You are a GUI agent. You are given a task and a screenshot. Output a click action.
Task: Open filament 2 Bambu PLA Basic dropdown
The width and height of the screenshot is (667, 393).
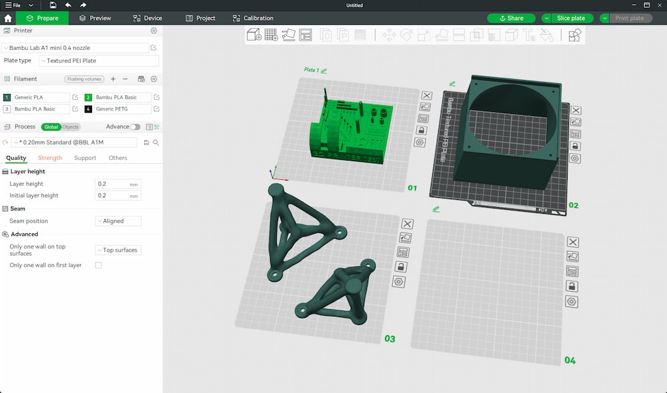click(x=123, y=97)
